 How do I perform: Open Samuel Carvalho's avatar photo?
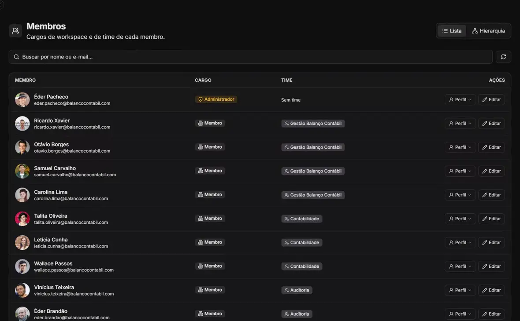coord(22,171)
